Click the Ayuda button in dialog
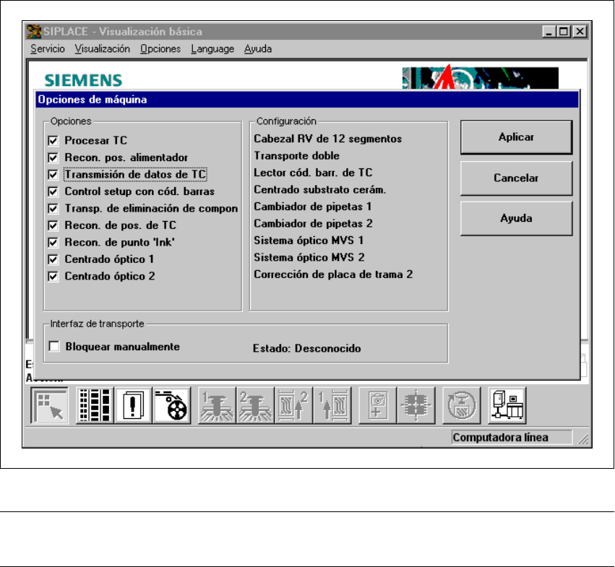615x567 pixels. coord(516,218)
